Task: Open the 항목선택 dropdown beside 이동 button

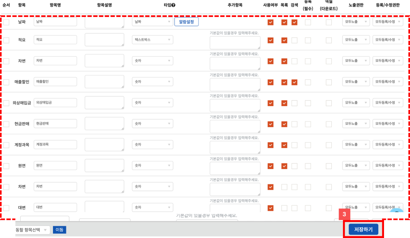Action: 33,230
